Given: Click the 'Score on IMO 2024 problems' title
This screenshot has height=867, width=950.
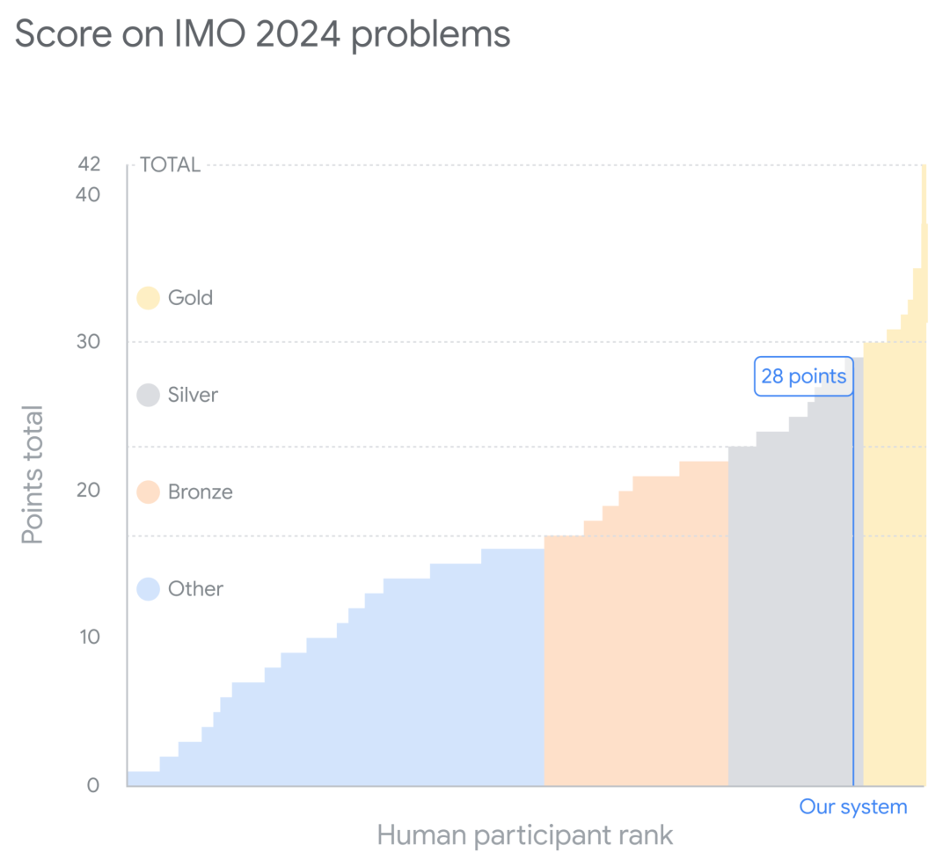Looking at the screenshot, I should pyautogui.click(x=262, y=35).
